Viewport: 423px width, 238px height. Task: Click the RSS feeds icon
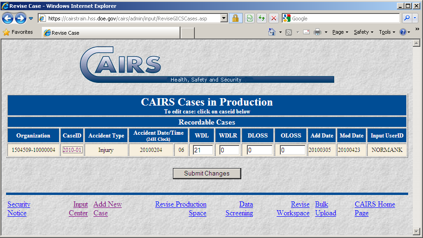[x=289, y=32]
